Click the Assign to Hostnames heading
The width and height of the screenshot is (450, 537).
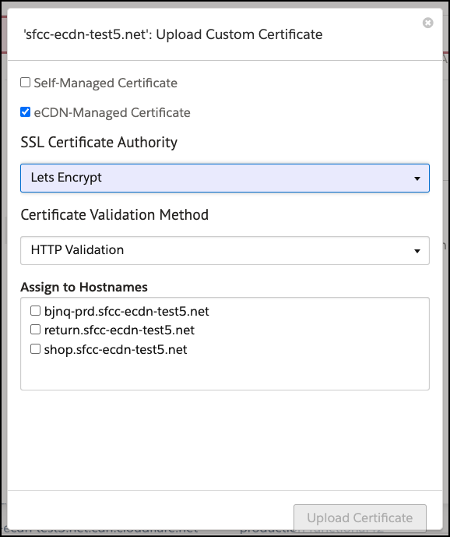click(x=84, y=287)
